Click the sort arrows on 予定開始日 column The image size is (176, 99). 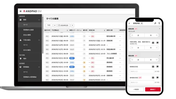point(67,30)
